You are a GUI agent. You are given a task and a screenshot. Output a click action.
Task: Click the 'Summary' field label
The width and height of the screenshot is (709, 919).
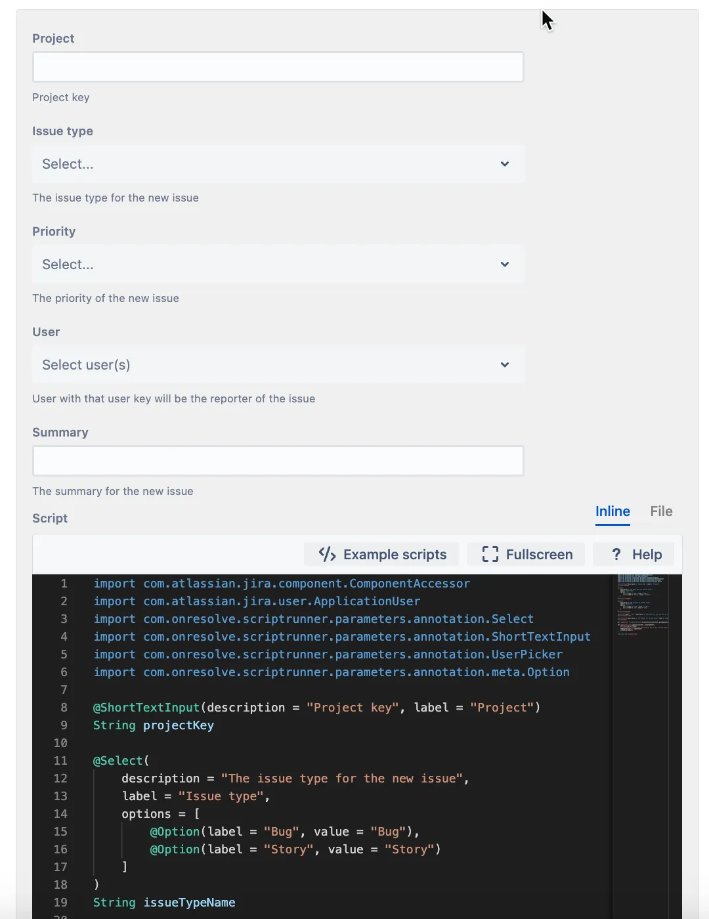tap(60, 432)
